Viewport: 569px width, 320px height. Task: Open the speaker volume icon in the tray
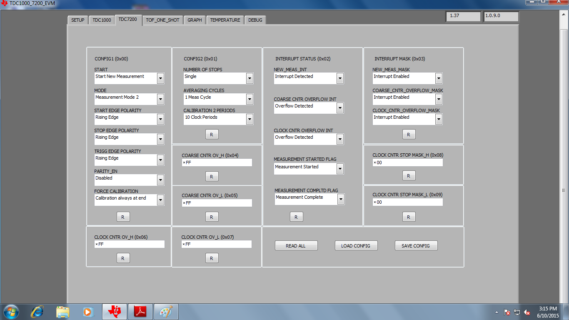coord(527,312)
